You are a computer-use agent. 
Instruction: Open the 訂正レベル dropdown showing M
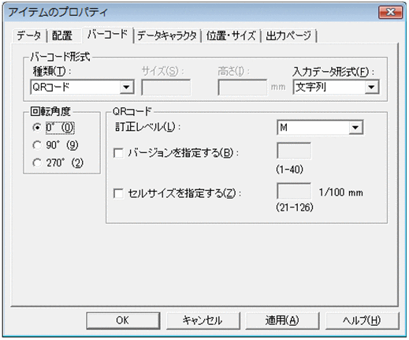(320, 128)
